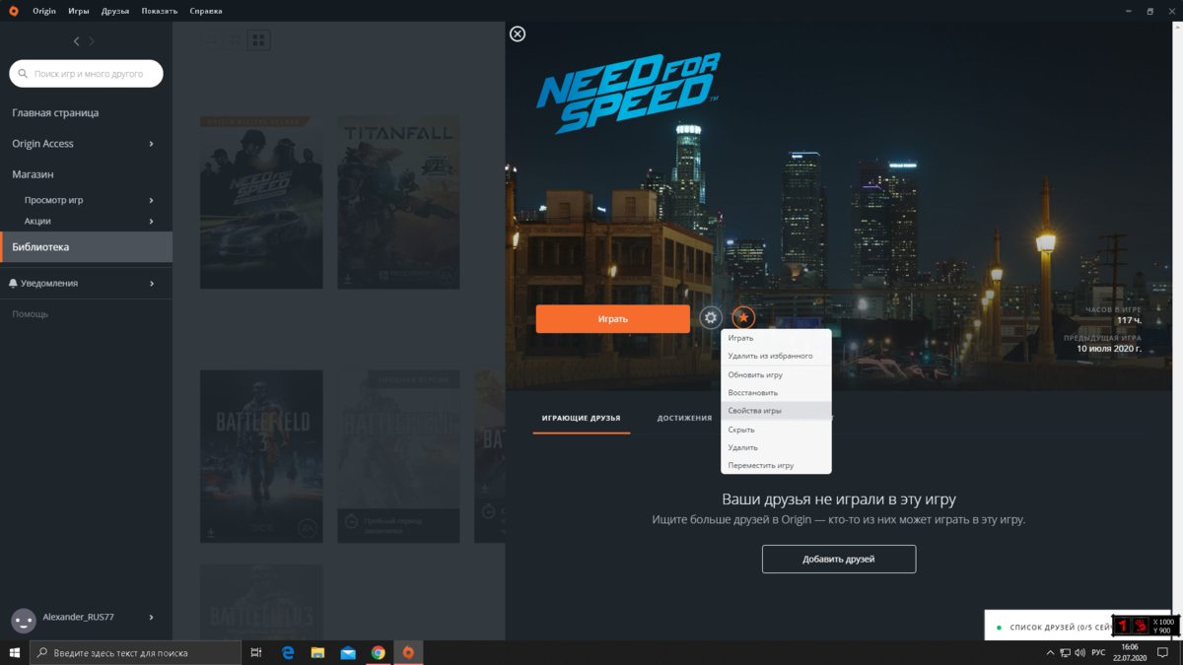This screenshot has width=1183, height=665.
Task: Launch Microsoft Edge from the taskbar
Action: pos(288,652)
